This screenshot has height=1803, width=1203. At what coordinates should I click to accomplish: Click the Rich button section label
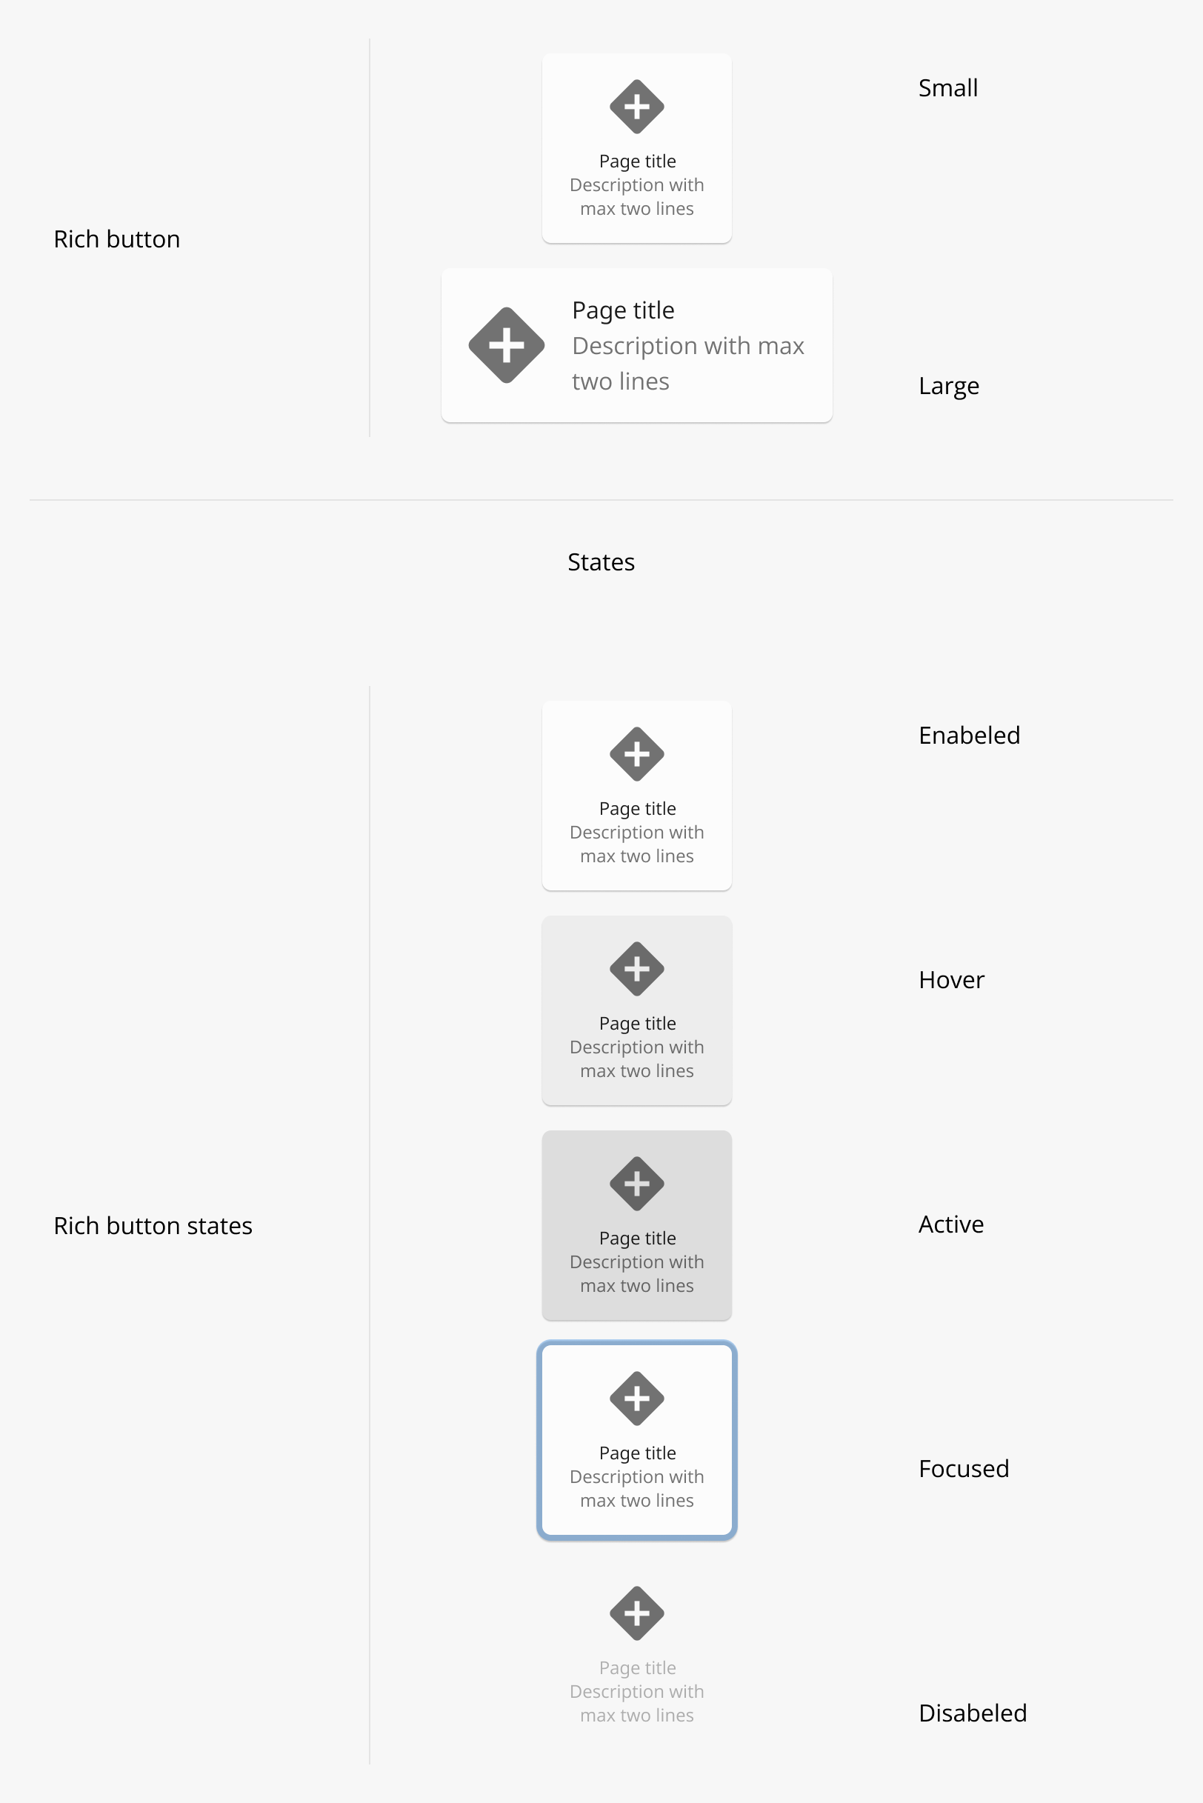pyautogui.click(x=116, y=239)
